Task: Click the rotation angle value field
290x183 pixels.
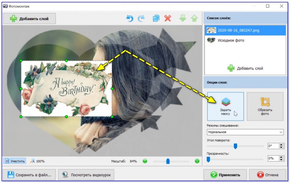Action: click(273, 146)
